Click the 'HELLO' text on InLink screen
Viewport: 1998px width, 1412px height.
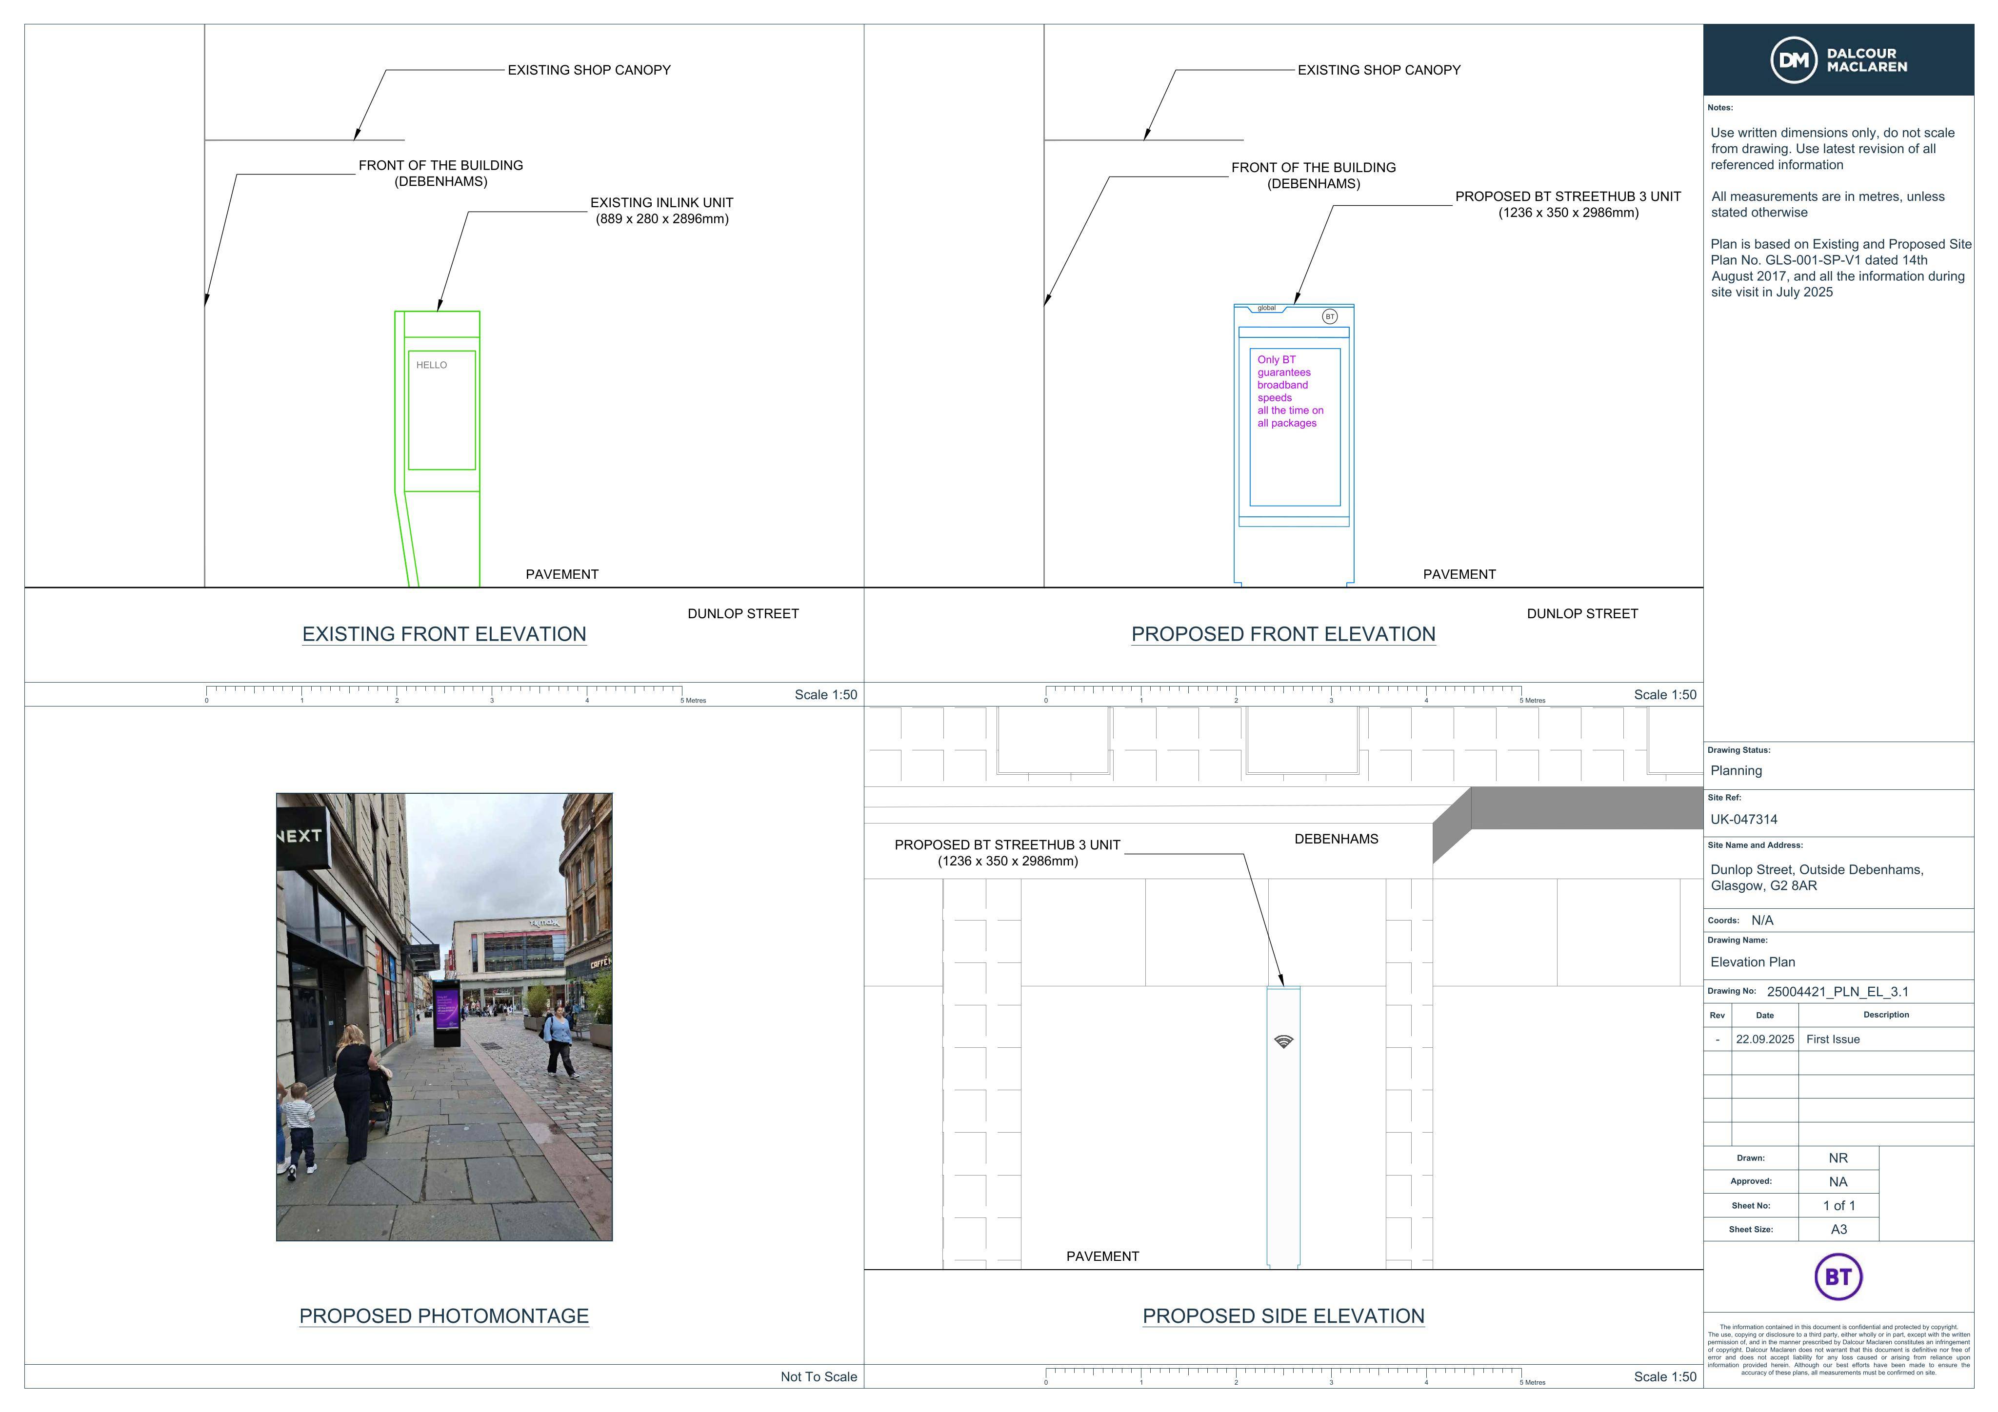coord(432,365)
